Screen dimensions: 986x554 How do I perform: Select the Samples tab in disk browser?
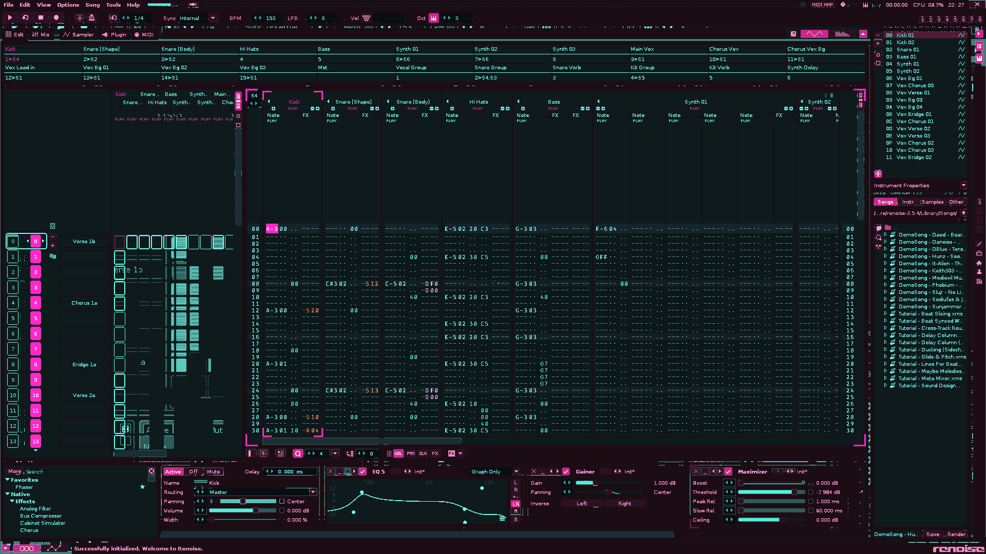tap(933, 202)
